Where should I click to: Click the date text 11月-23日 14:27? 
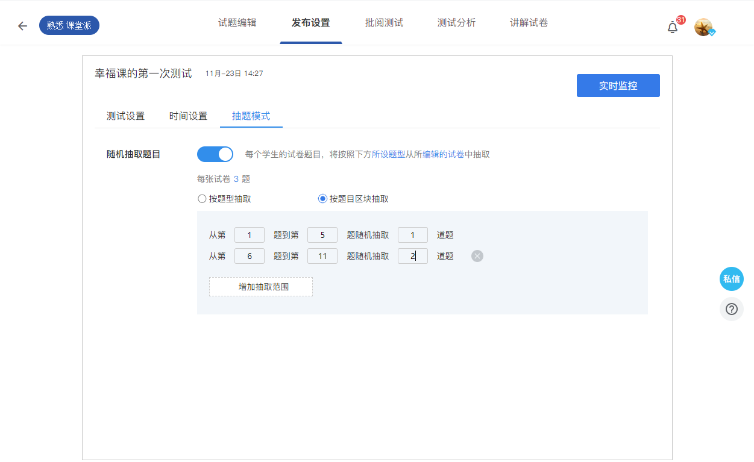pyautogui.click(x=234, y=73)
